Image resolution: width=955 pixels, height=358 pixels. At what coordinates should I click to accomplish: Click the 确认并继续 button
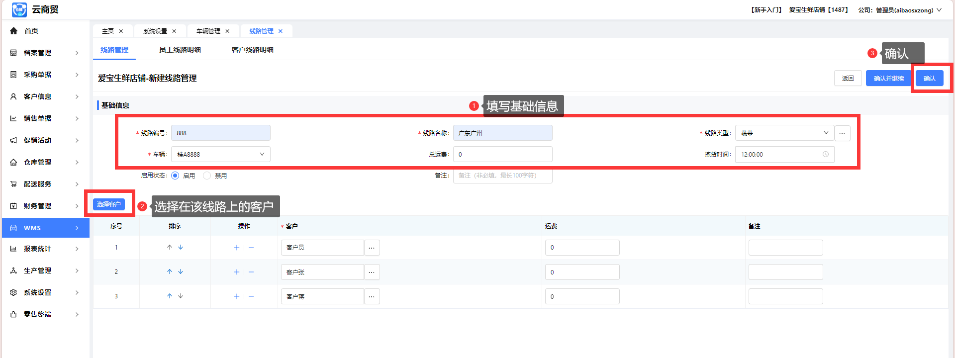(888, 79)
